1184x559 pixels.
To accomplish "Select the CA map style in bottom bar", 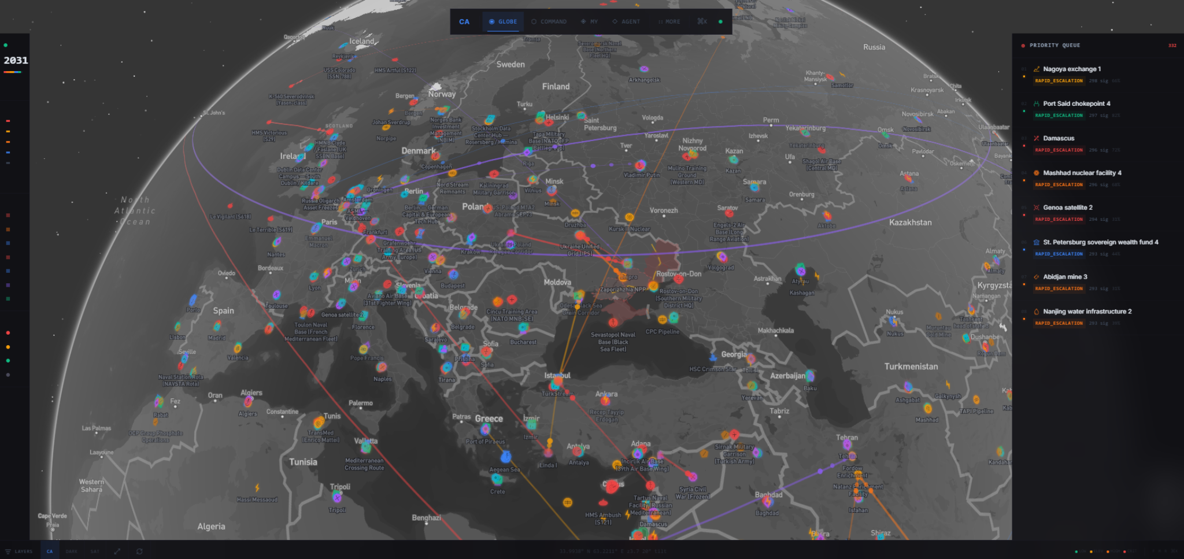I will click(x=50, y=551).
